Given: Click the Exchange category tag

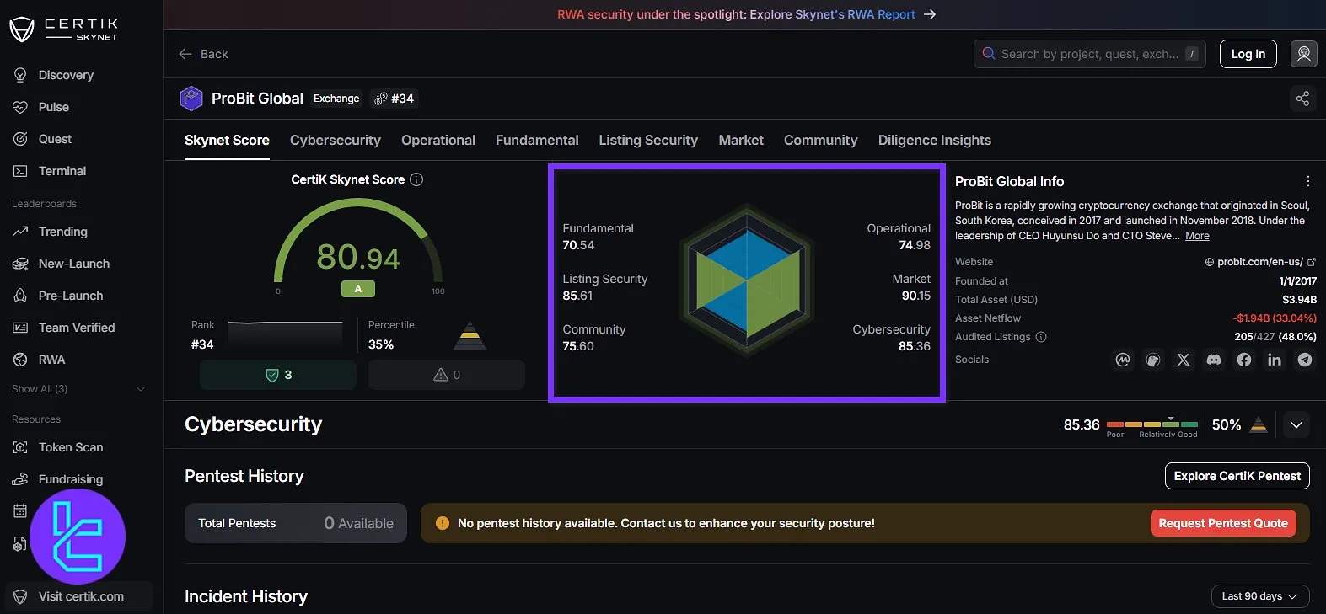Looking at the screenshot, I should click(x=336, y=99).
